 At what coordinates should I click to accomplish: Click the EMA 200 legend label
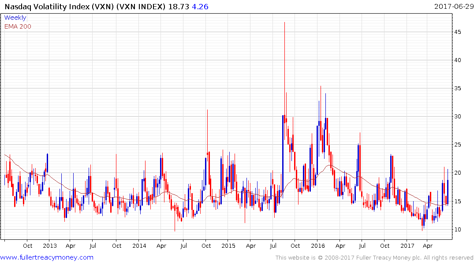(x=18, y=26)
